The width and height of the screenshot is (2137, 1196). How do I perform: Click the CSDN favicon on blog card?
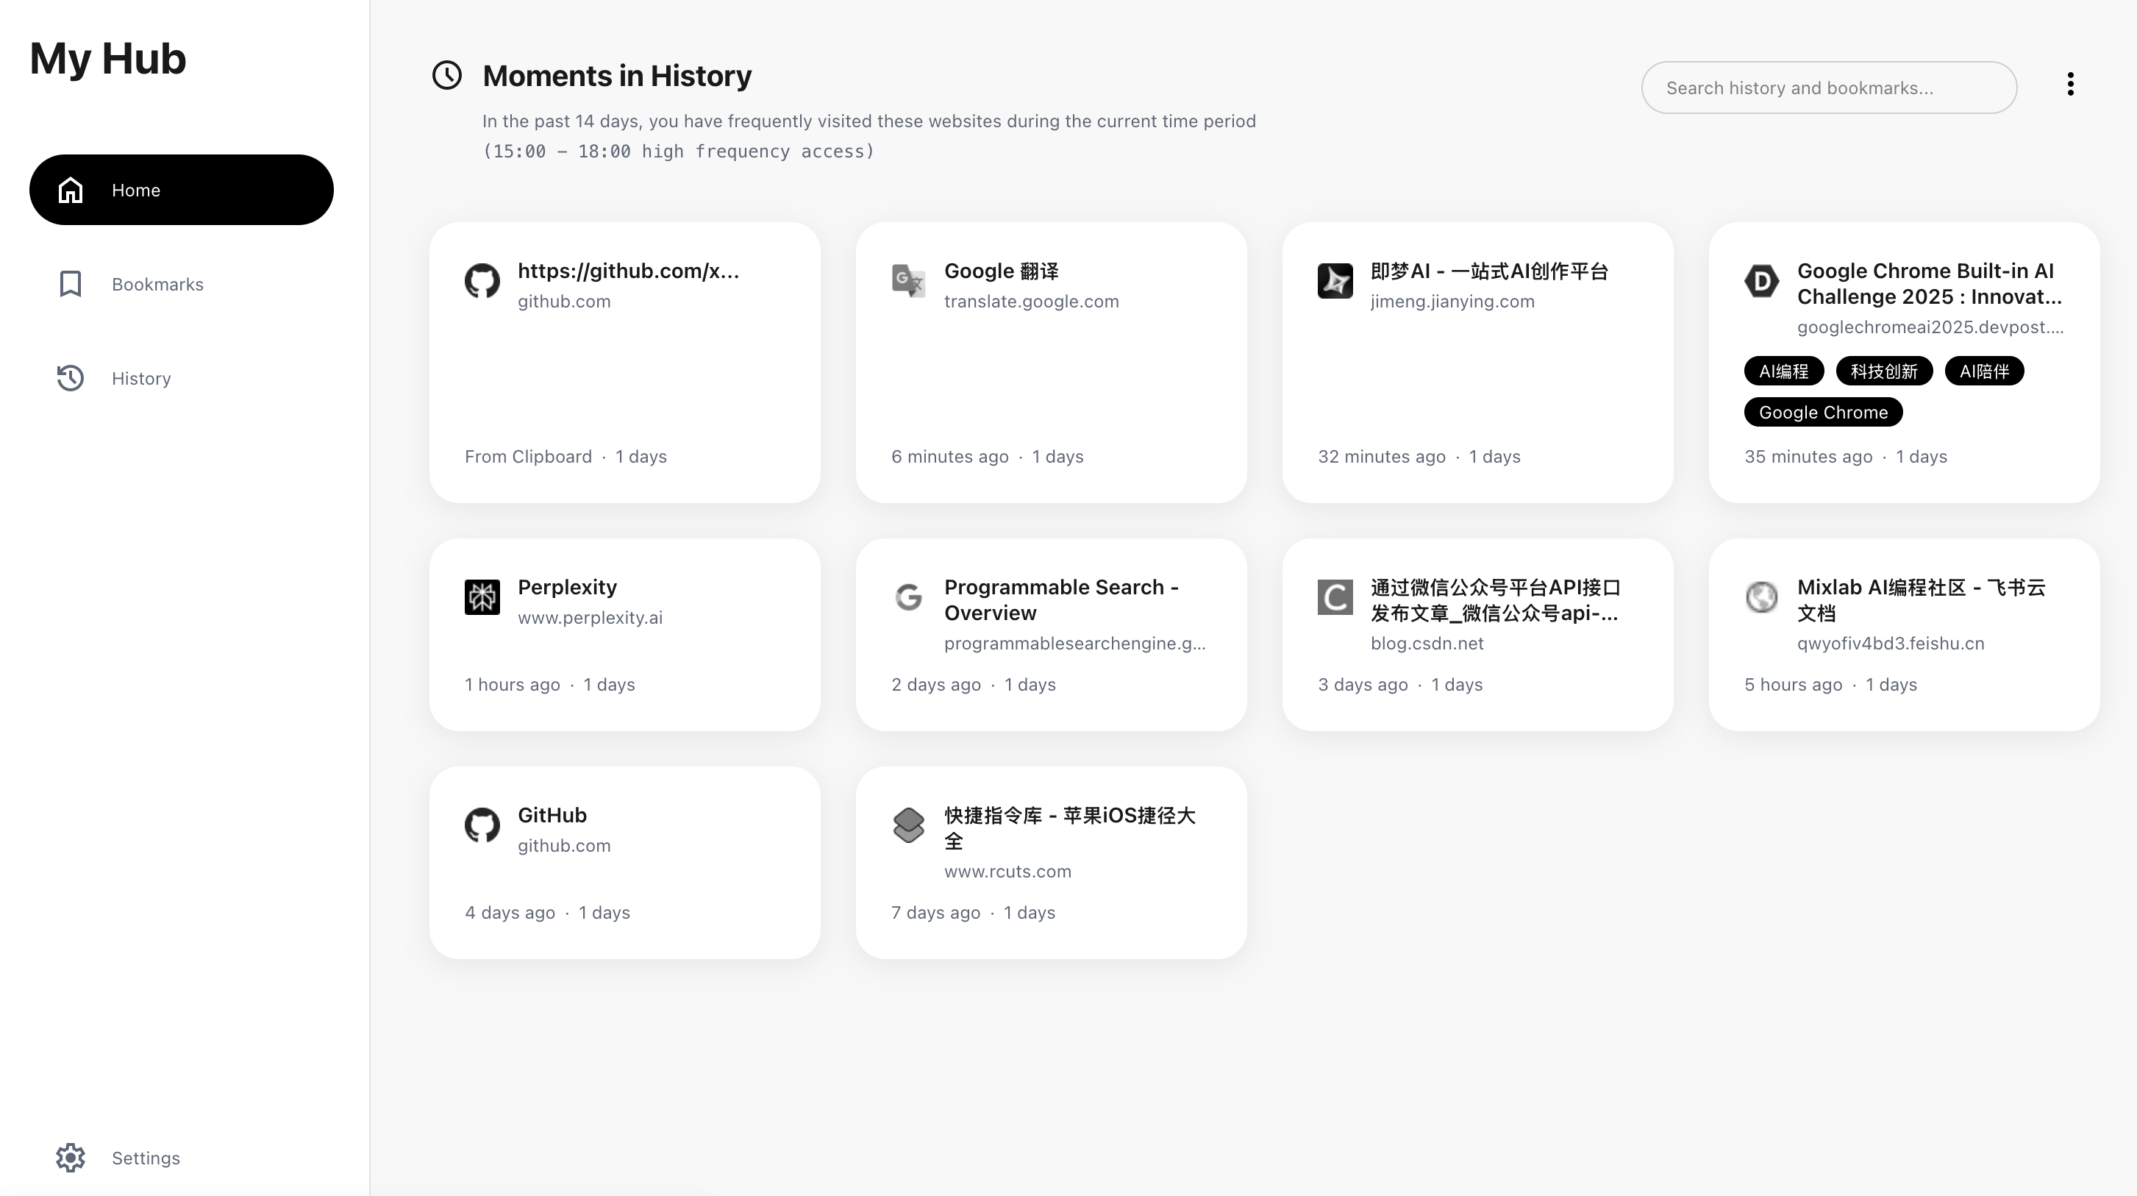coord(1335,597)
